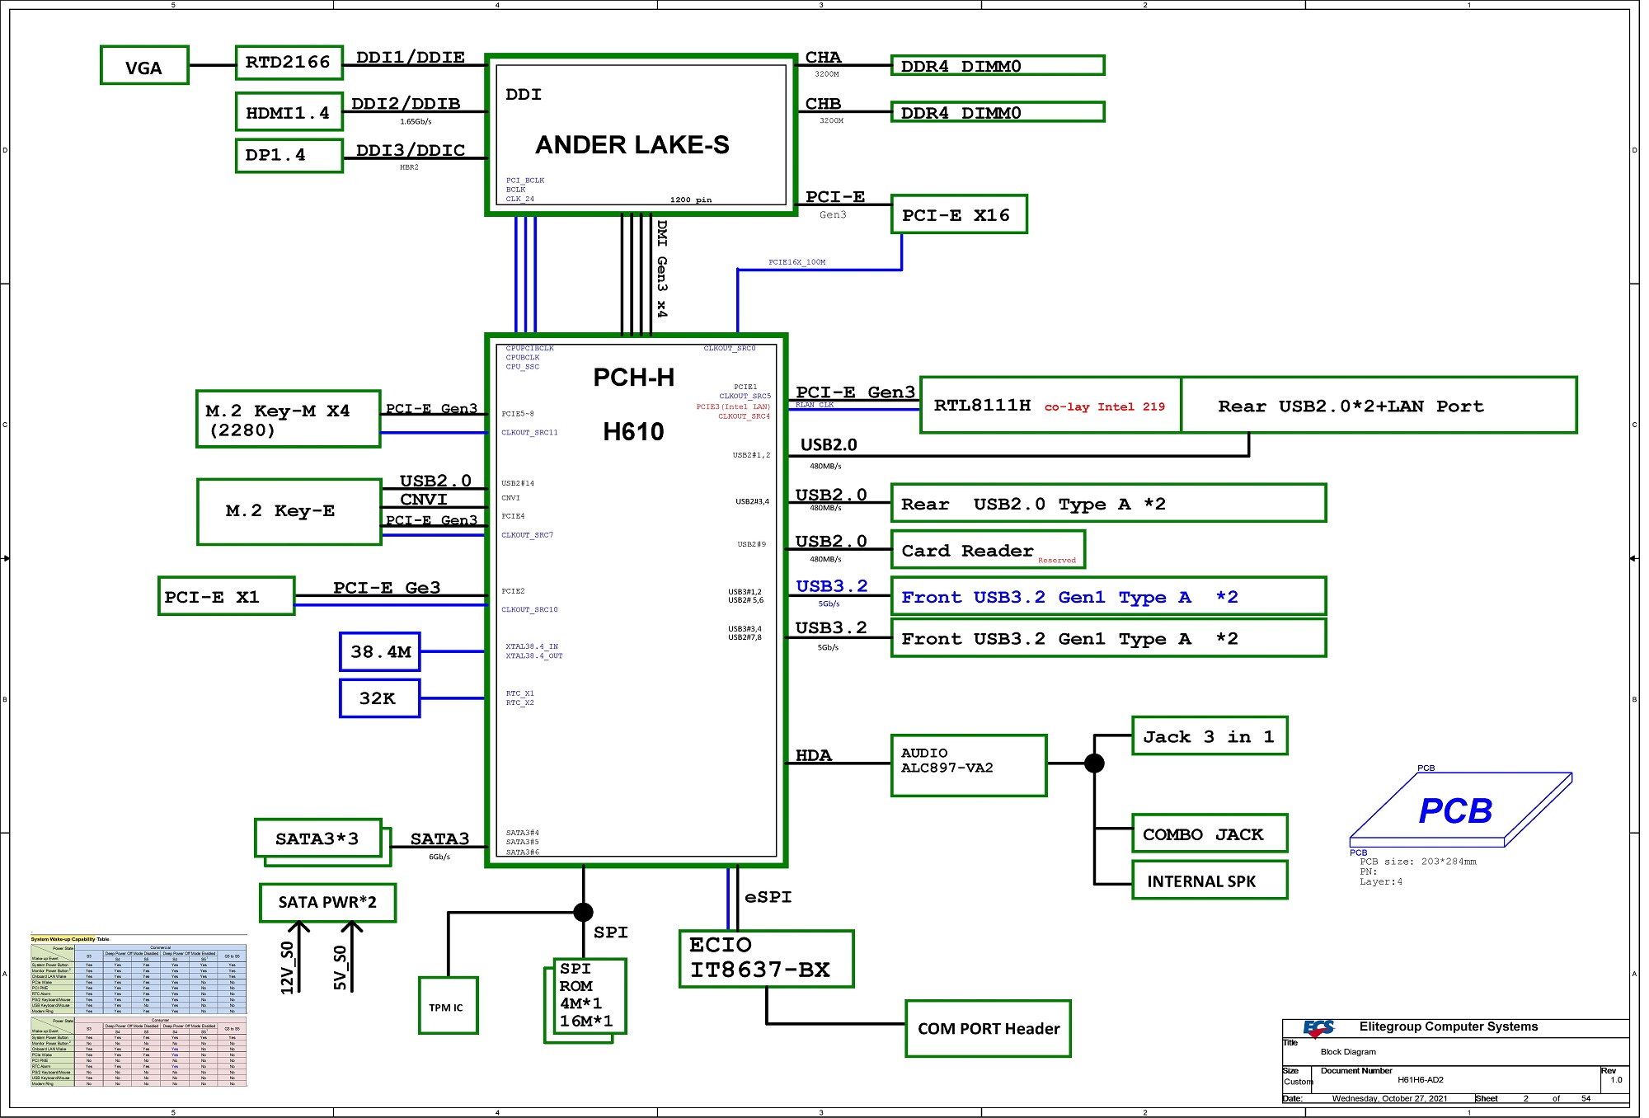This screenshot has height=1118, width=1649.
Task: Click the SPI bus label
Action: click(x=610, y=932)
